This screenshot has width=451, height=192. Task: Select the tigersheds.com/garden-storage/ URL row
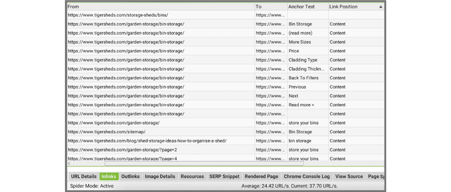pos(225,123)
